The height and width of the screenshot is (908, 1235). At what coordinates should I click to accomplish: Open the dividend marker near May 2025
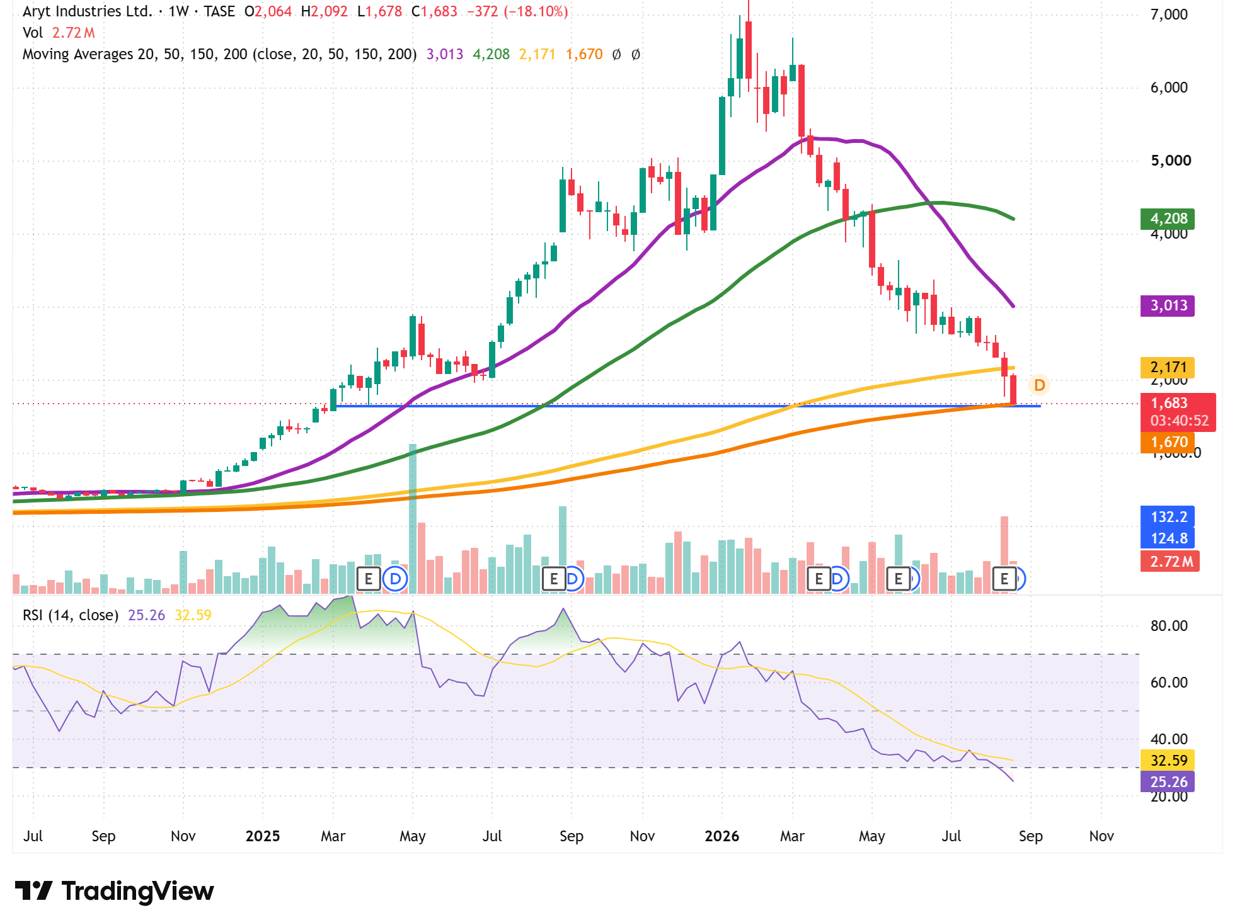[x=395, y=578]
